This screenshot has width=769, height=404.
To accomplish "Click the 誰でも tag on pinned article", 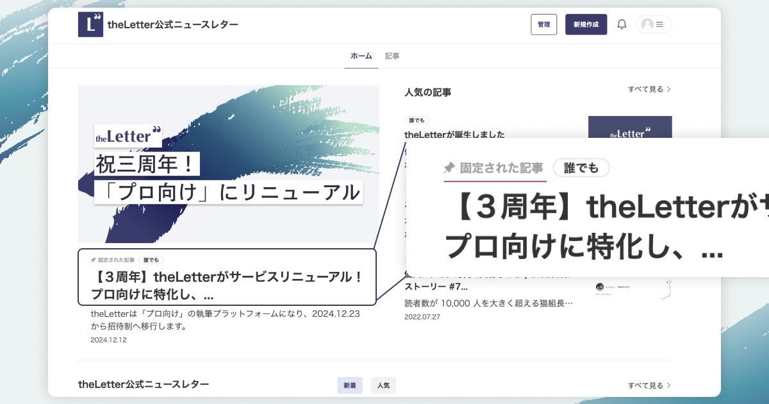I will [x=151, y=260].
